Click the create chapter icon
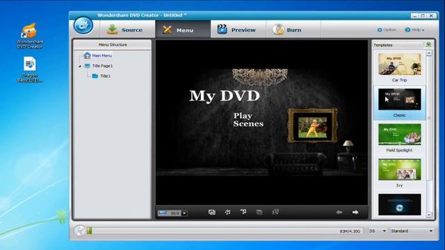 tap(275, 212)
